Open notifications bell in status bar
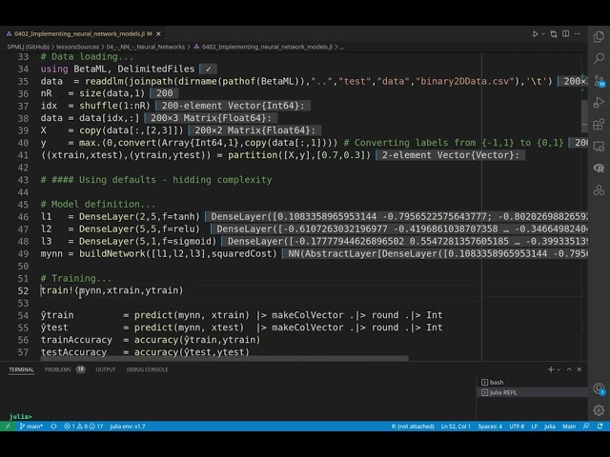 [x=600, y=427]
